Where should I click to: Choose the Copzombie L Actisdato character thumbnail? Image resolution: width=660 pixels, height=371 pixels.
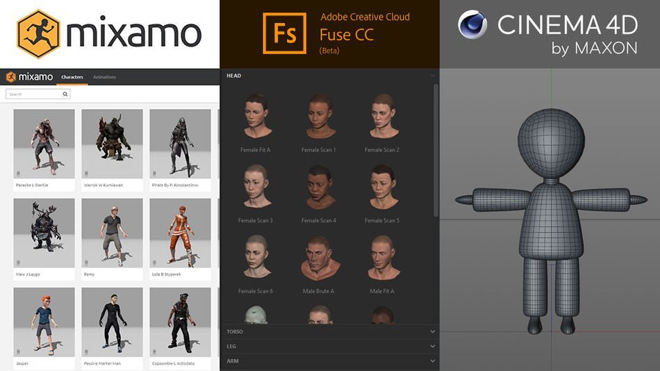click(180, 322)
